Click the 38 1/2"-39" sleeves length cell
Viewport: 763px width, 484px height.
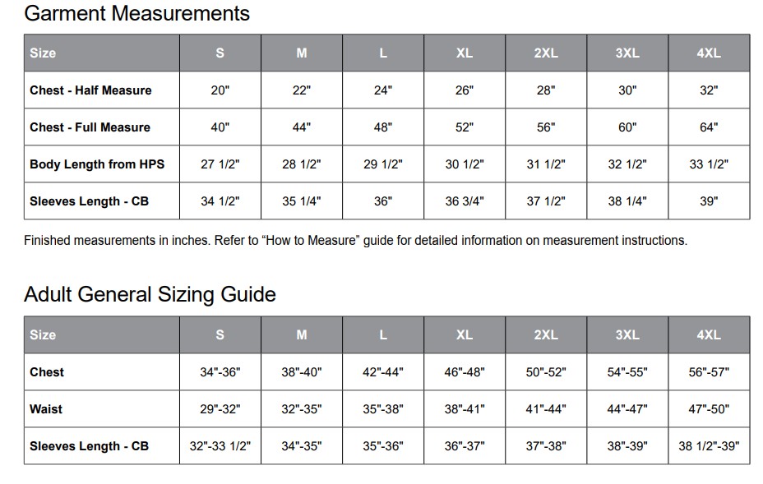[709, 446]
